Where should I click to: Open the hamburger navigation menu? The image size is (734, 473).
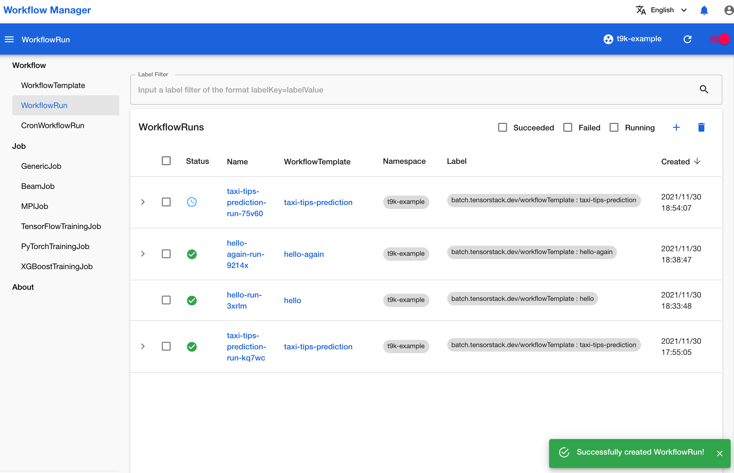[x=9, y=39]
